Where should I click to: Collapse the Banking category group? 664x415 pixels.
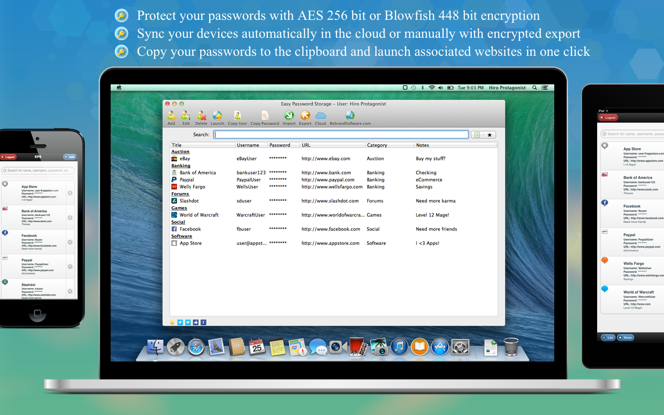[180, 166]
